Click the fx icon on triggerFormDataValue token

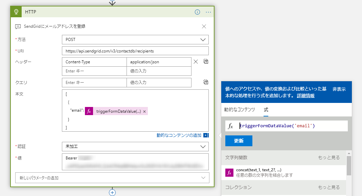coord(89,111)
